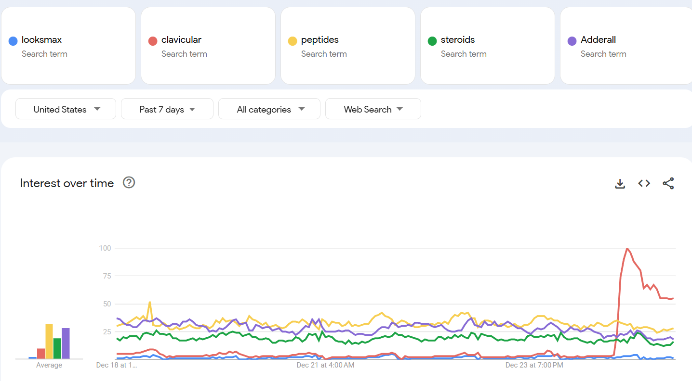Open the All categories dropdown
The height and width of the screenshot is (381, 692).
(269, 109)
